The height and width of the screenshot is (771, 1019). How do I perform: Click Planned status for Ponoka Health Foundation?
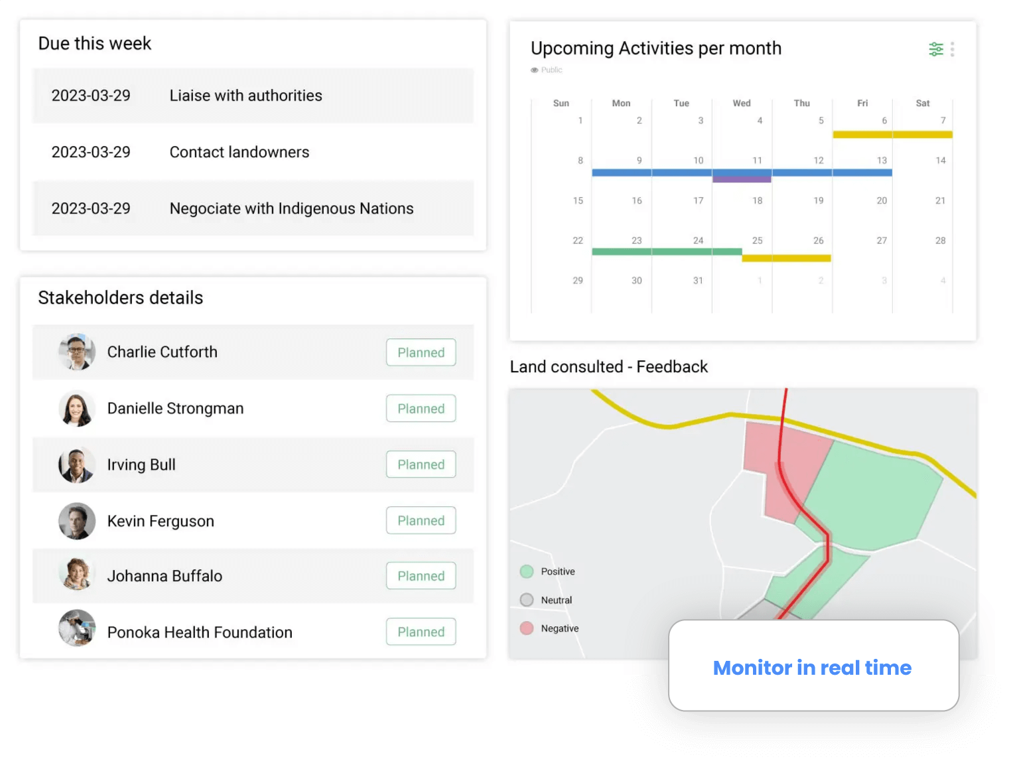[421, 632]
